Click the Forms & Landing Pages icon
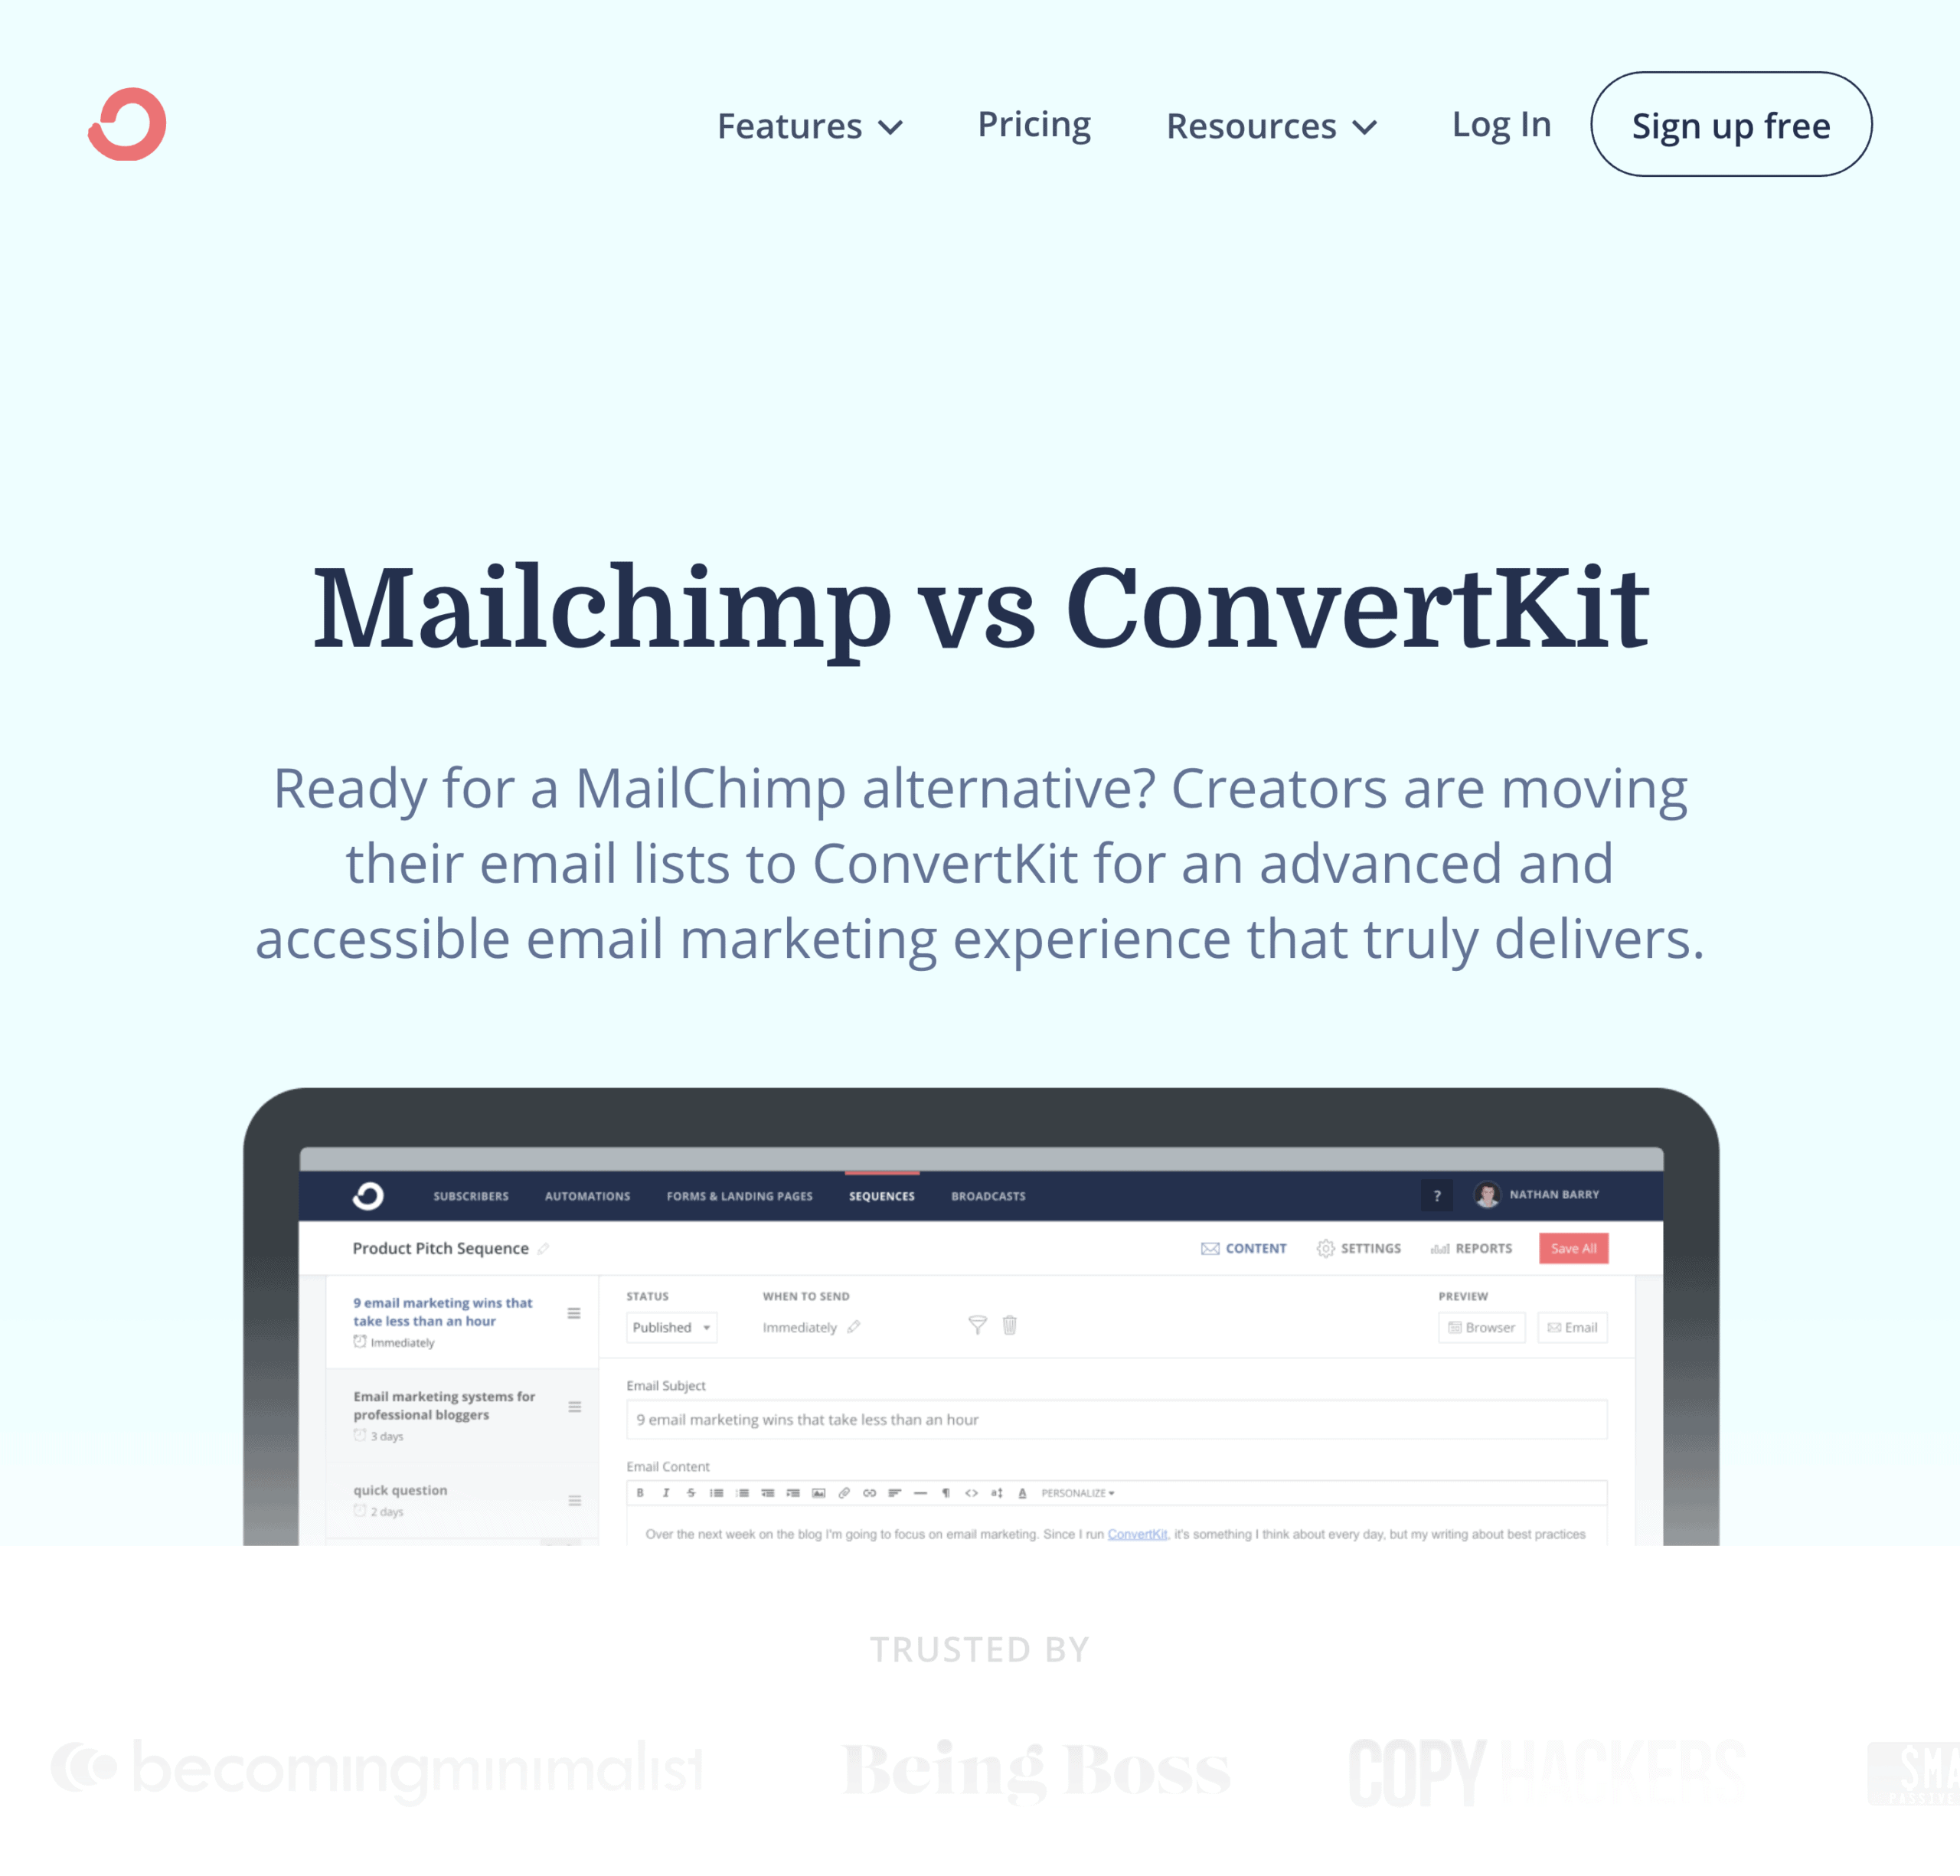 pyautogui.click(x=735, y=1195)
